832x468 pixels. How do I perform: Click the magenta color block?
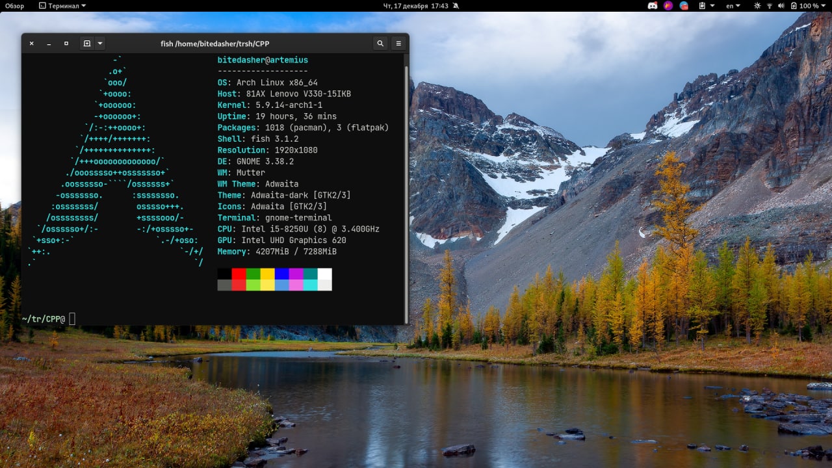click(x=296, y=274)
